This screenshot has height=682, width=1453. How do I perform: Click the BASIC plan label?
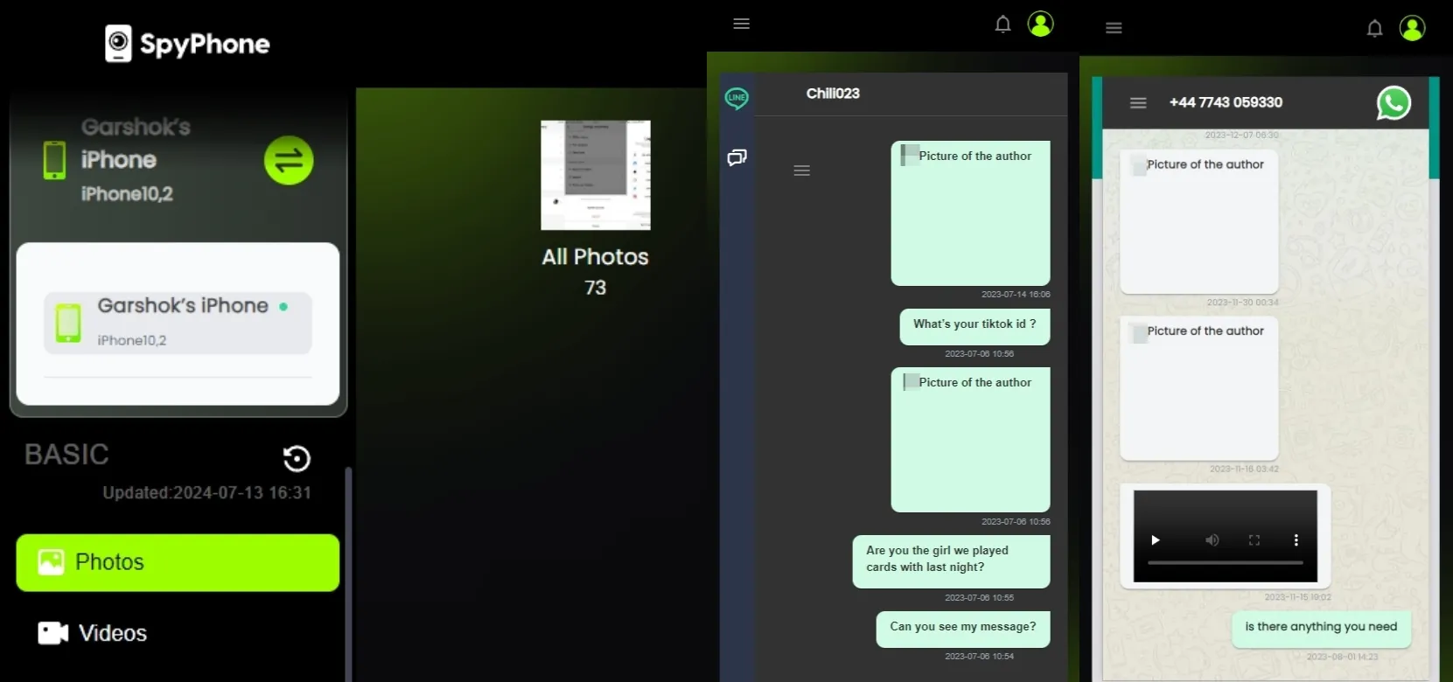tap(66, 455)
